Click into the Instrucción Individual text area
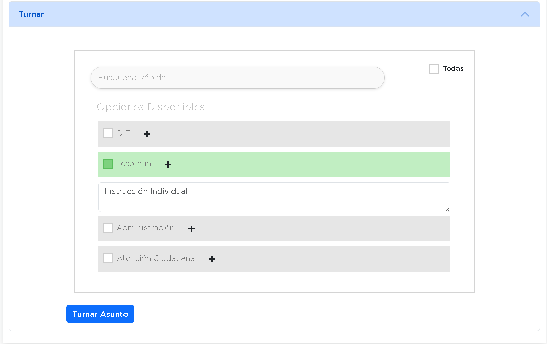Screen dimensions: 547x344 coord(274,197)
